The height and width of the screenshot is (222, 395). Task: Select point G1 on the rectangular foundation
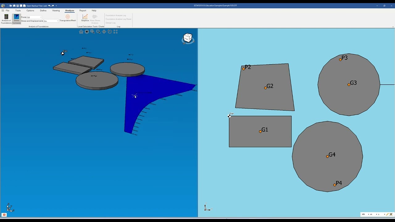pyautogui.click(x=260, y=131)
